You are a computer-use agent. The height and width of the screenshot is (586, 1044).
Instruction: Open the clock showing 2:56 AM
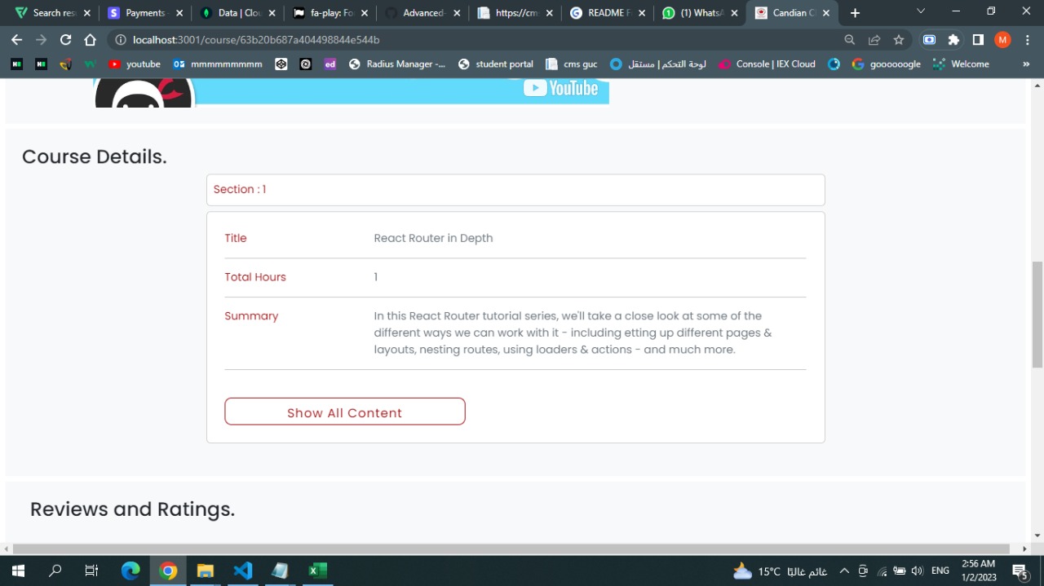click(x=979, y=571)
